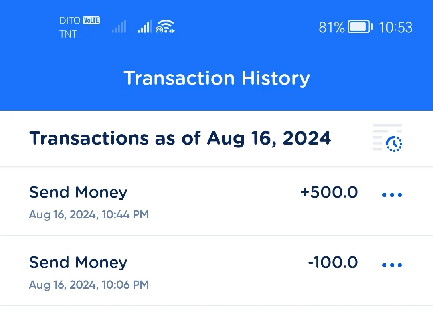Image resolution: width=433 pixels, height=309 pixels.
Task: Tap the second signal strength bars icon
Action: 145,26
